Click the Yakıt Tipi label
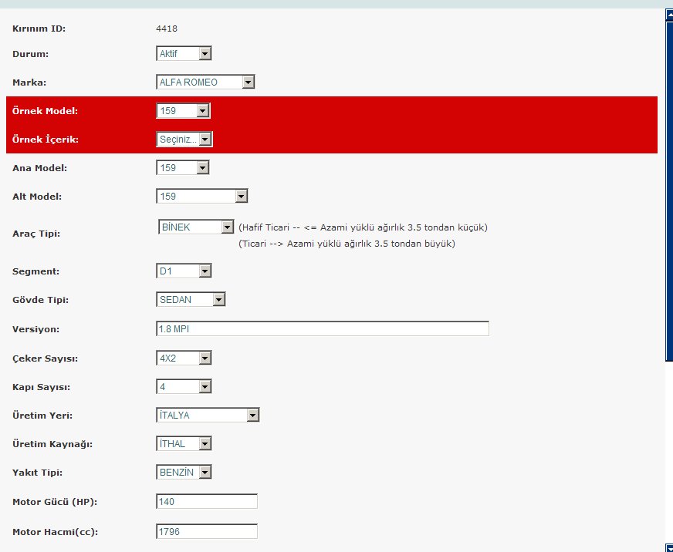673x552 pixels. [37, 473]
